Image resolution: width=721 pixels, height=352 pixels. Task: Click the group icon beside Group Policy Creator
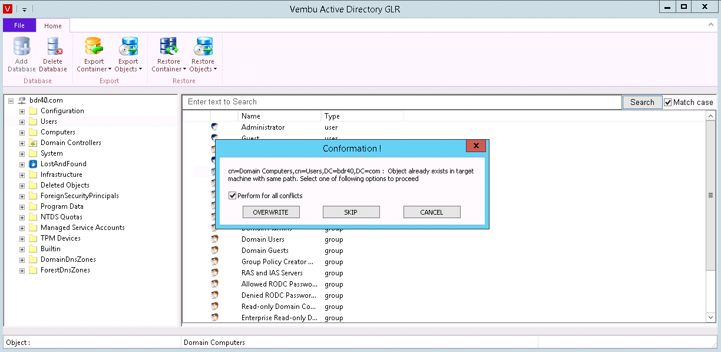(214, 262)
